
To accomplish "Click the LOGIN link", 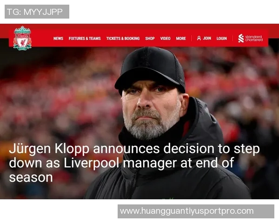I will (222, 39).
